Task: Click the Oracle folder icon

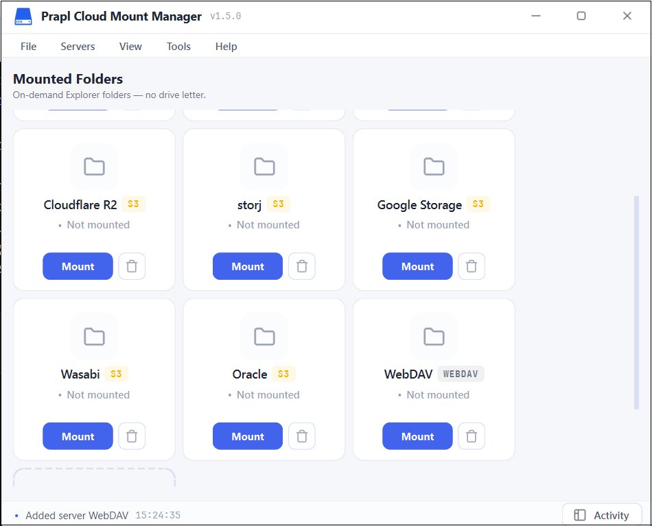Action: coord(264,337)
